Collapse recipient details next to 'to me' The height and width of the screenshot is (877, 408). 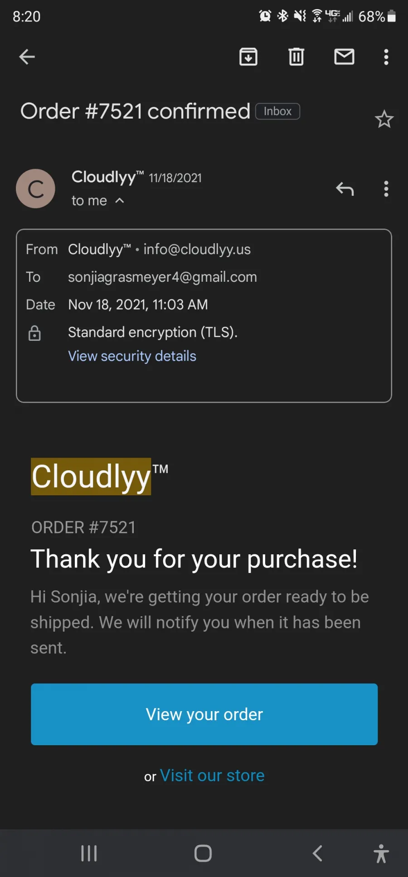pyautogui.click(x=120, y=200)
